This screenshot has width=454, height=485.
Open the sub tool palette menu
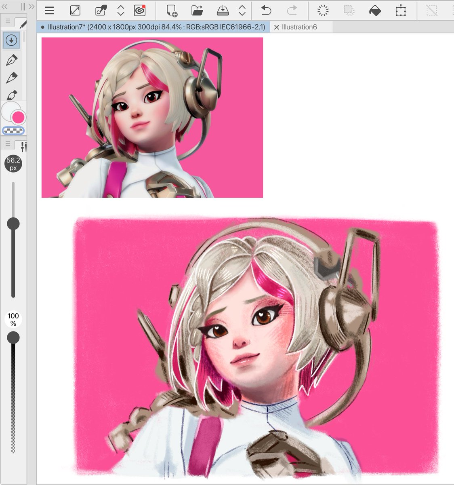coord(8,21)
